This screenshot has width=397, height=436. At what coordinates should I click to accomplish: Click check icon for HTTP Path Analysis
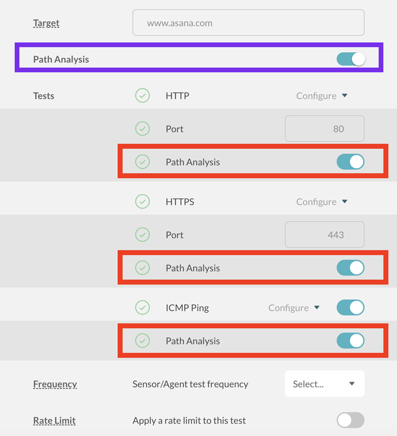pos(143,162)
